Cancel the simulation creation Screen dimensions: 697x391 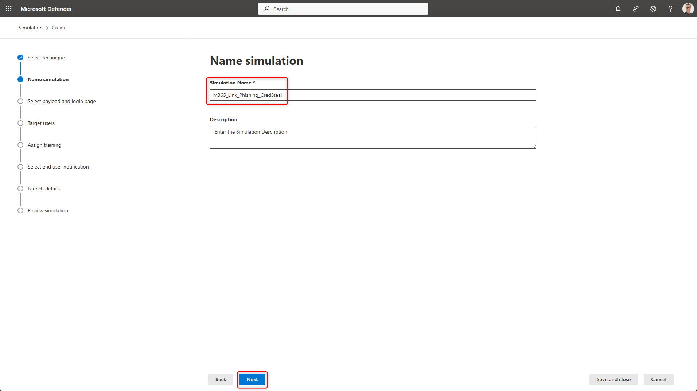(x=658, y=379)
